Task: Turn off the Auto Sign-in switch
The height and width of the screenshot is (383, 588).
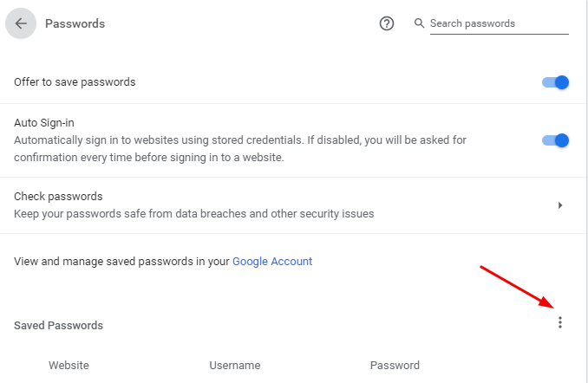Action: point(555,140)
